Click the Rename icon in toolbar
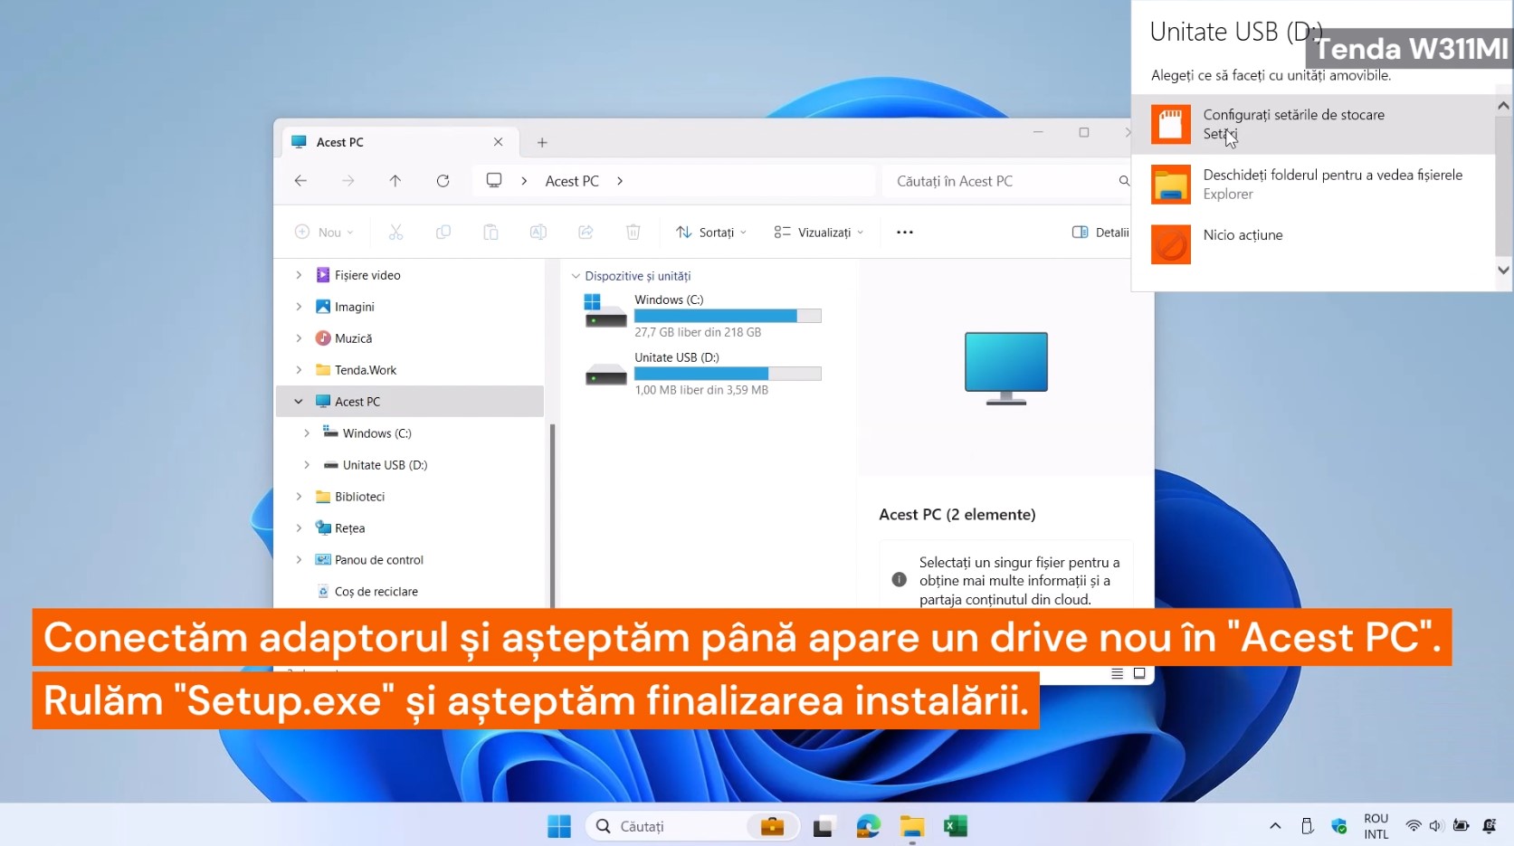This screenshot has height=846, width=1514. pos(538,233)
